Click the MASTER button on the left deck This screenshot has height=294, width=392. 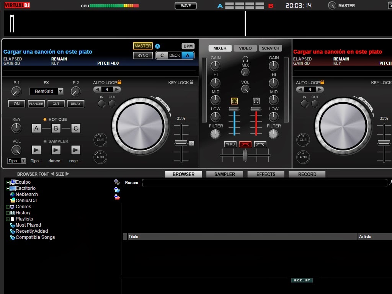[142, 46]
